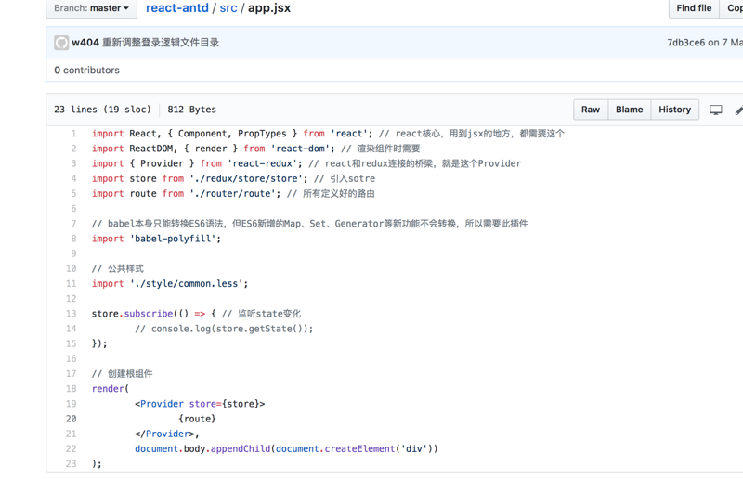Select line number 13
Screen dimensions: 743x479
72,314
